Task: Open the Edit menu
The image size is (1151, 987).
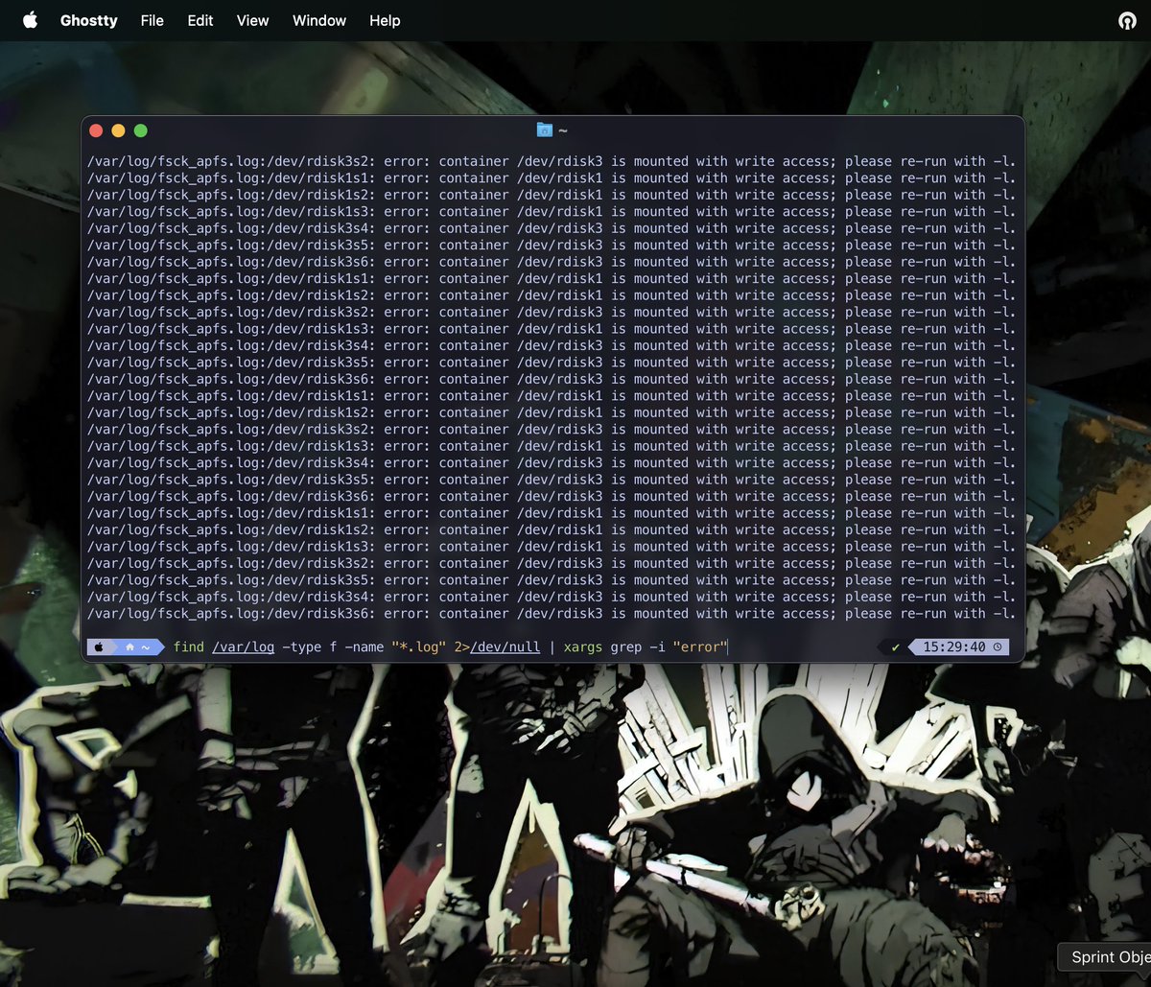Action: 200,20
